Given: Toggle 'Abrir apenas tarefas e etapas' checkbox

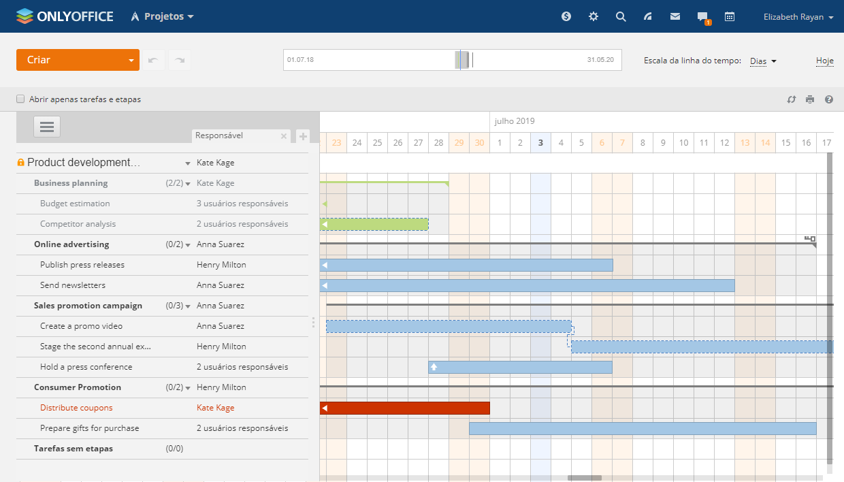Looking at the screenshot, I should [20, 99].
